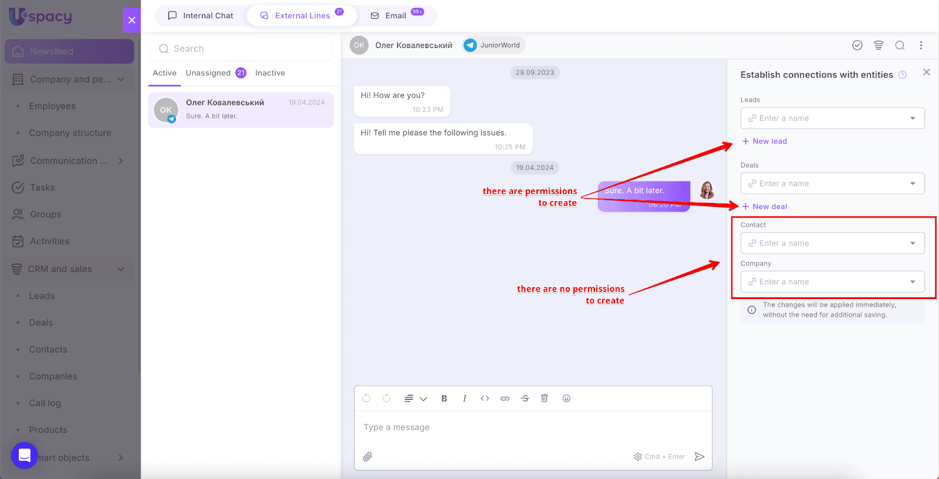Click the attach file paperclip icon

coord(367,457)
